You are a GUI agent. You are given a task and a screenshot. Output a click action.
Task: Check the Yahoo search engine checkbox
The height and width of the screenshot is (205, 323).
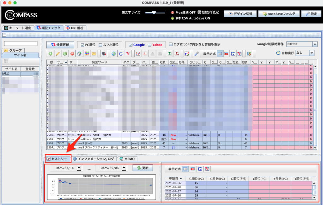click(150, 45)
